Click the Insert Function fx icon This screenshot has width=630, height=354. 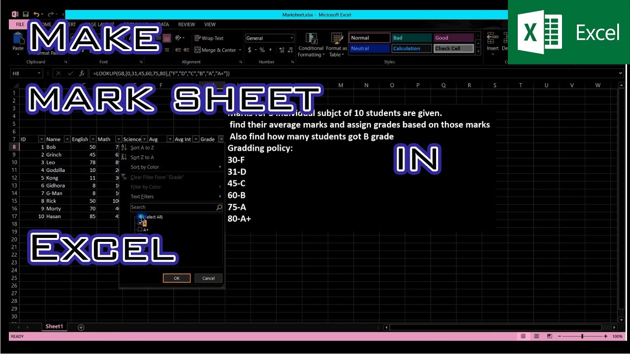[82, 73]
